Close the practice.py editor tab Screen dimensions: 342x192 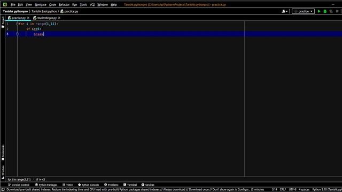[x=28, y=18]
